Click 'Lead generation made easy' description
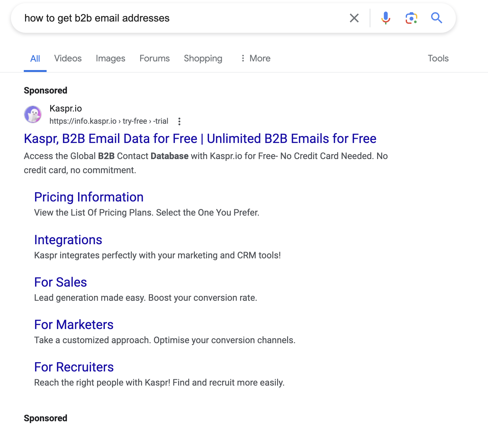The image size is (488, 428). tap(146, 298)
